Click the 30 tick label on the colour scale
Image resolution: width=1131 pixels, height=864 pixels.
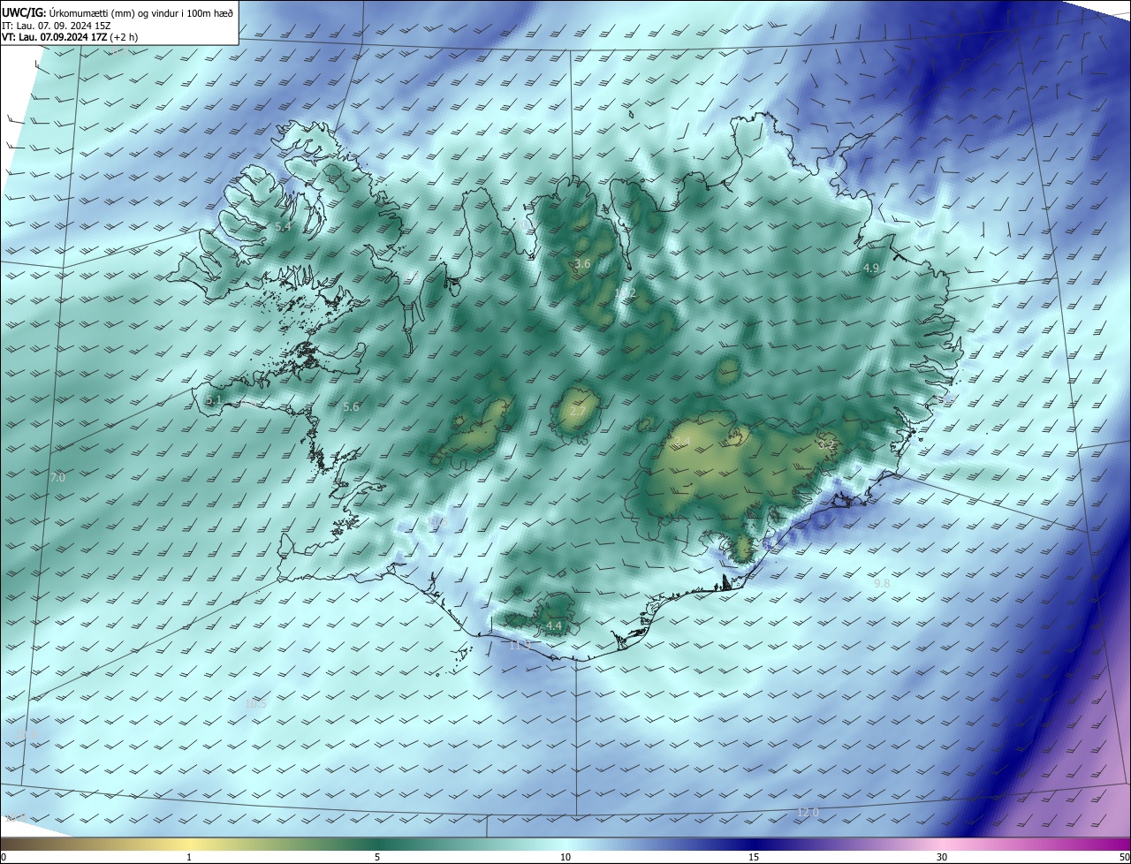coord(942,857)
